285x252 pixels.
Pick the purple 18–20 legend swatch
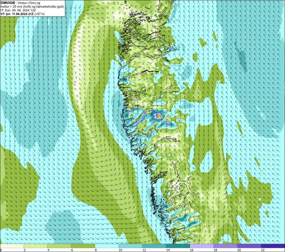(x=225, y=246)
